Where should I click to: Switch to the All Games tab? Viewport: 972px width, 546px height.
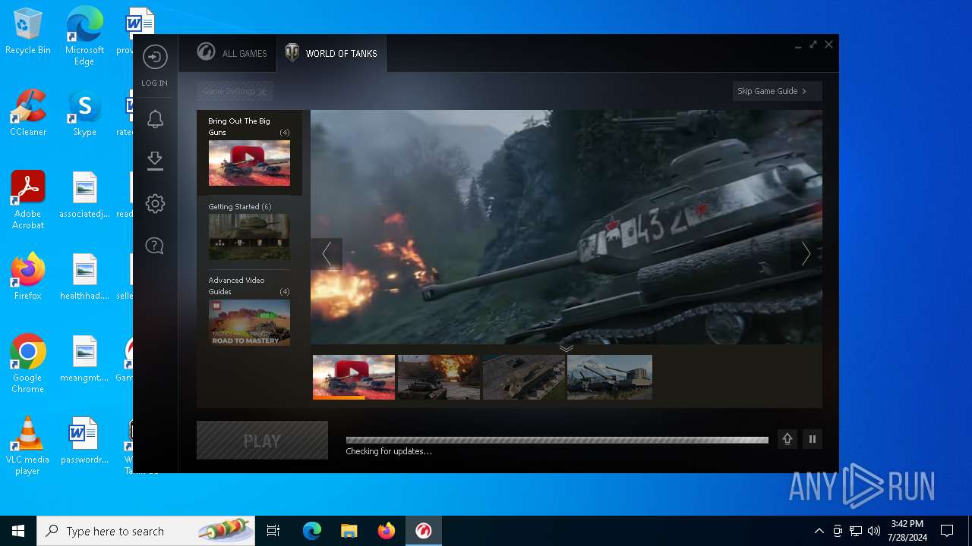232,53
